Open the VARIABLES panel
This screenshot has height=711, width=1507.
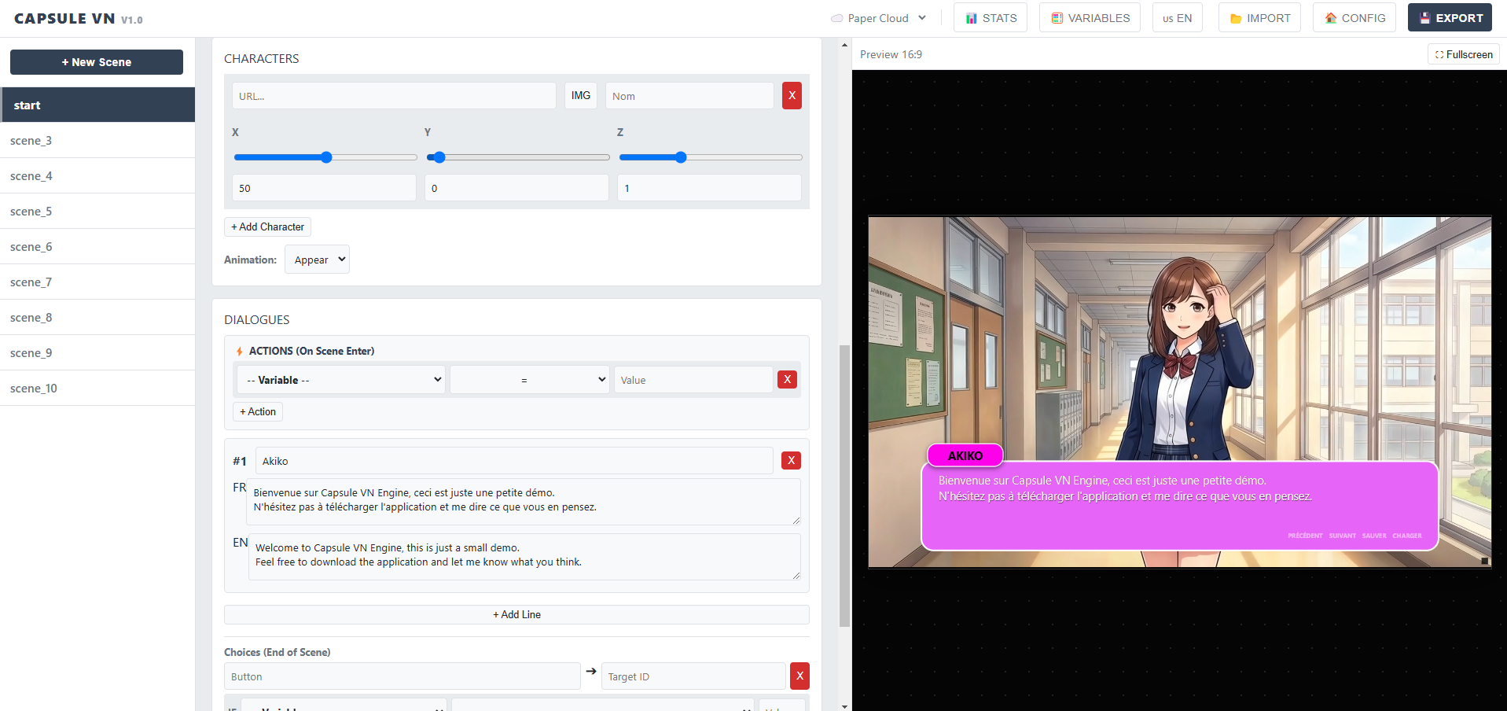1090,18
